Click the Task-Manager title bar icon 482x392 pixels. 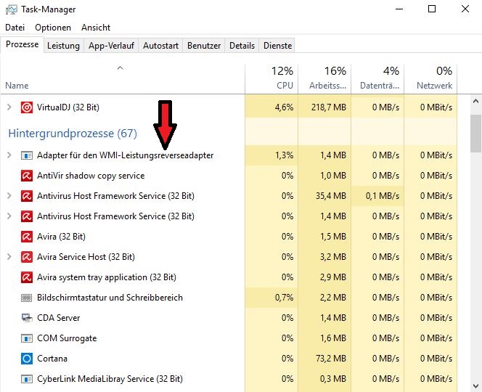(11, 9)
